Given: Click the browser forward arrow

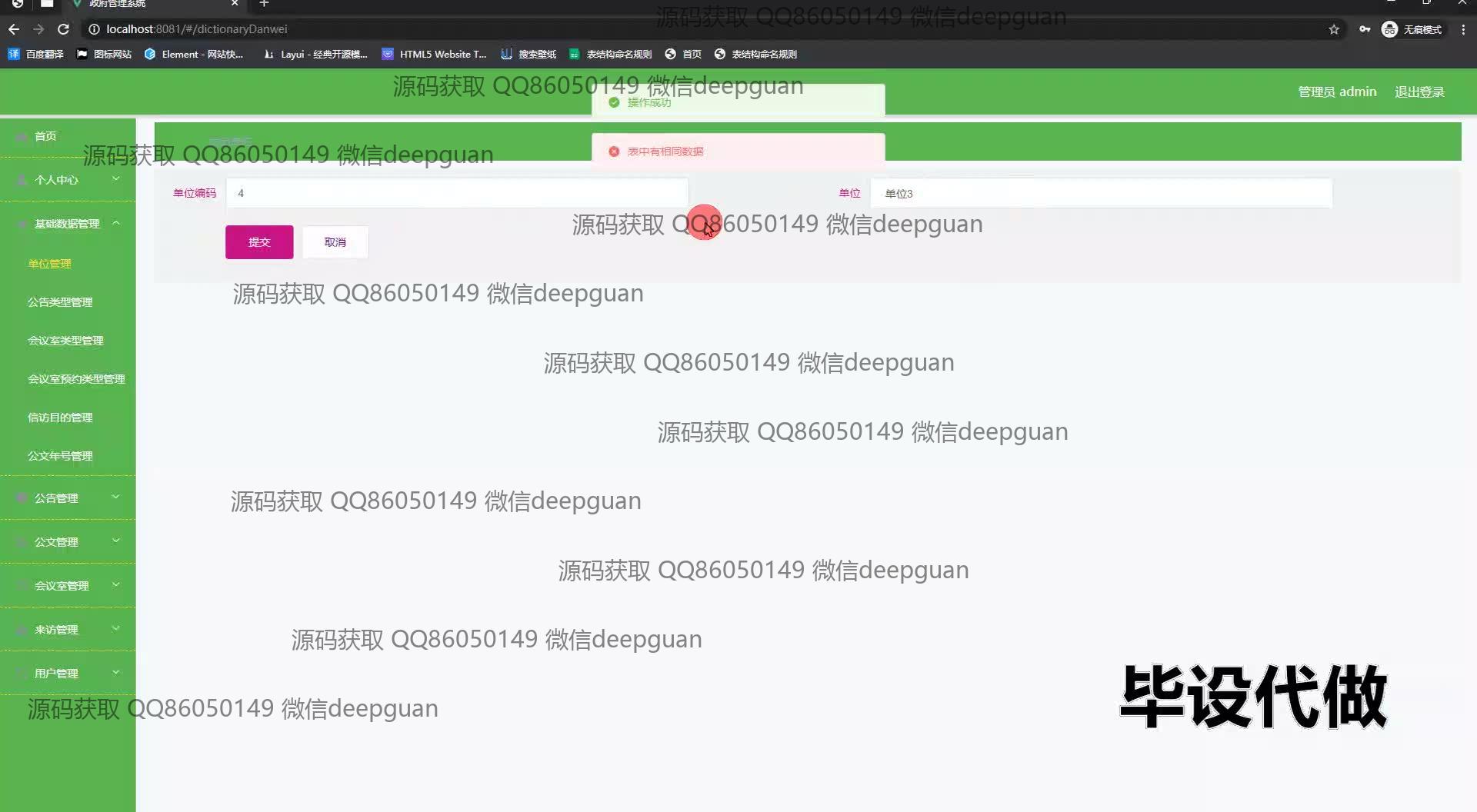Looking at the screenshot, I should pyautogui.click(x=38, y=29).
